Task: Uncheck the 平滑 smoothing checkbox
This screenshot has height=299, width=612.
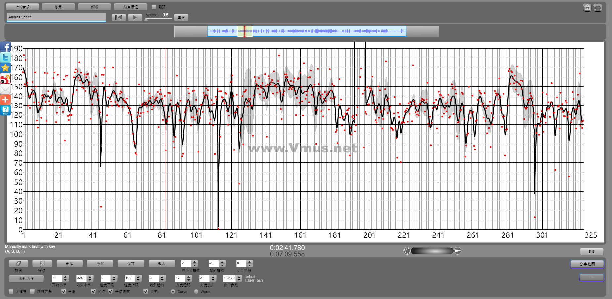Action: (x=64, y=291)
